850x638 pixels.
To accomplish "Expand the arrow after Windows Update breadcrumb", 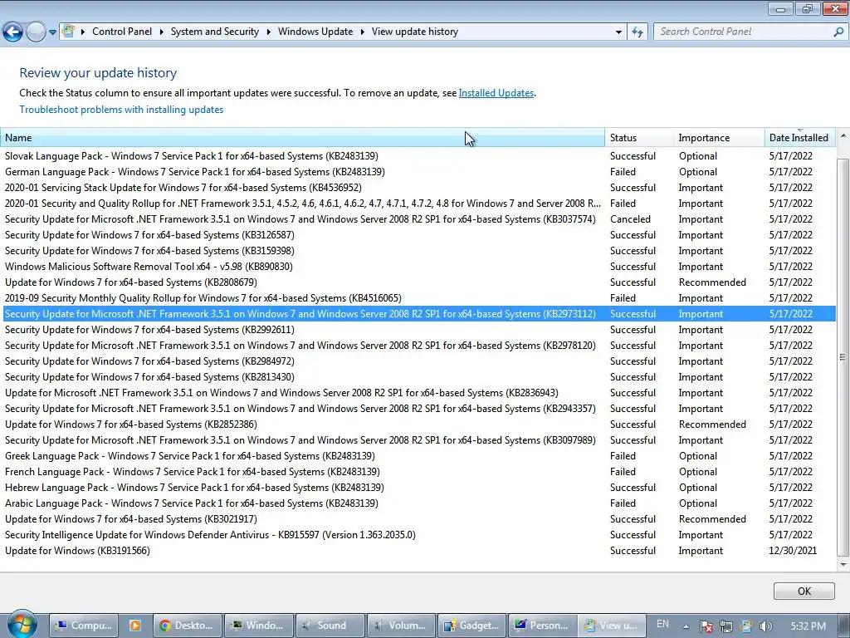I will tap(362, 32).
